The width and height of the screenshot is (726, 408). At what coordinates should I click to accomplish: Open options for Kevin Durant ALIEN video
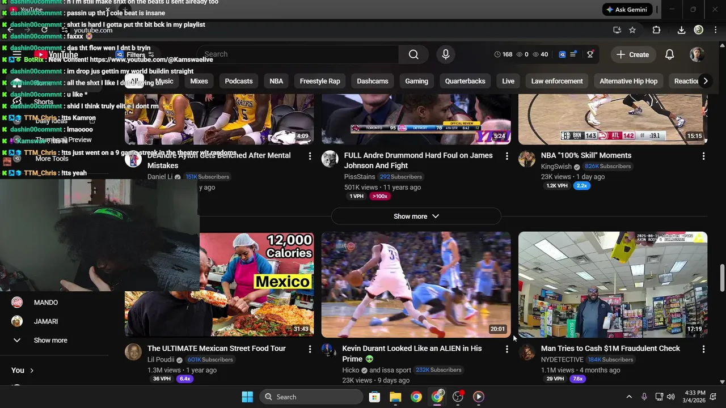506,349
